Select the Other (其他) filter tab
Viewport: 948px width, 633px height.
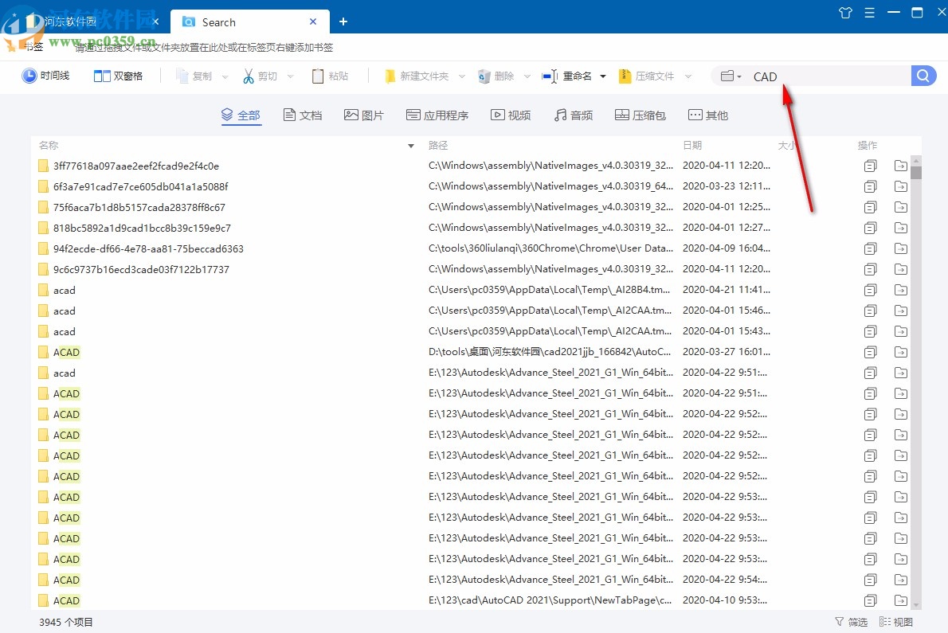click(x=708, y=115)
